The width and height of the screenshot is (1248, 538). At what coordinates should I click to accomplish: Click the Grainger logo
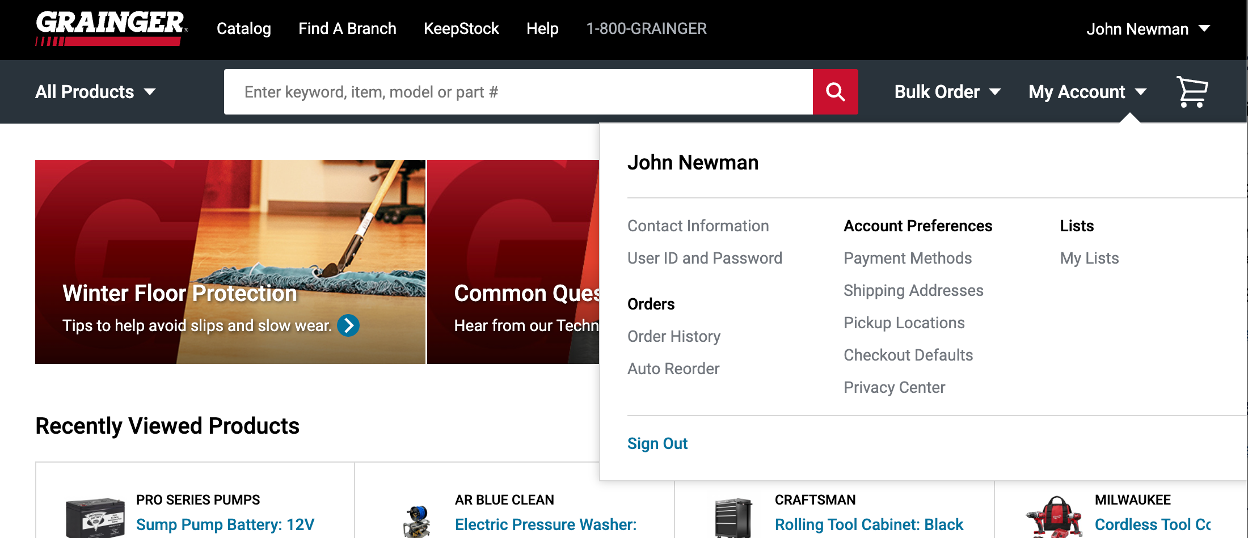pos(108,28)
